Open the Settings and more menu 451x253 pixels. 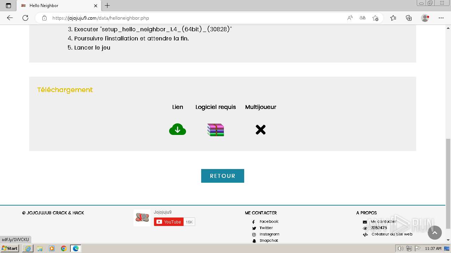[x=441, y=18]
